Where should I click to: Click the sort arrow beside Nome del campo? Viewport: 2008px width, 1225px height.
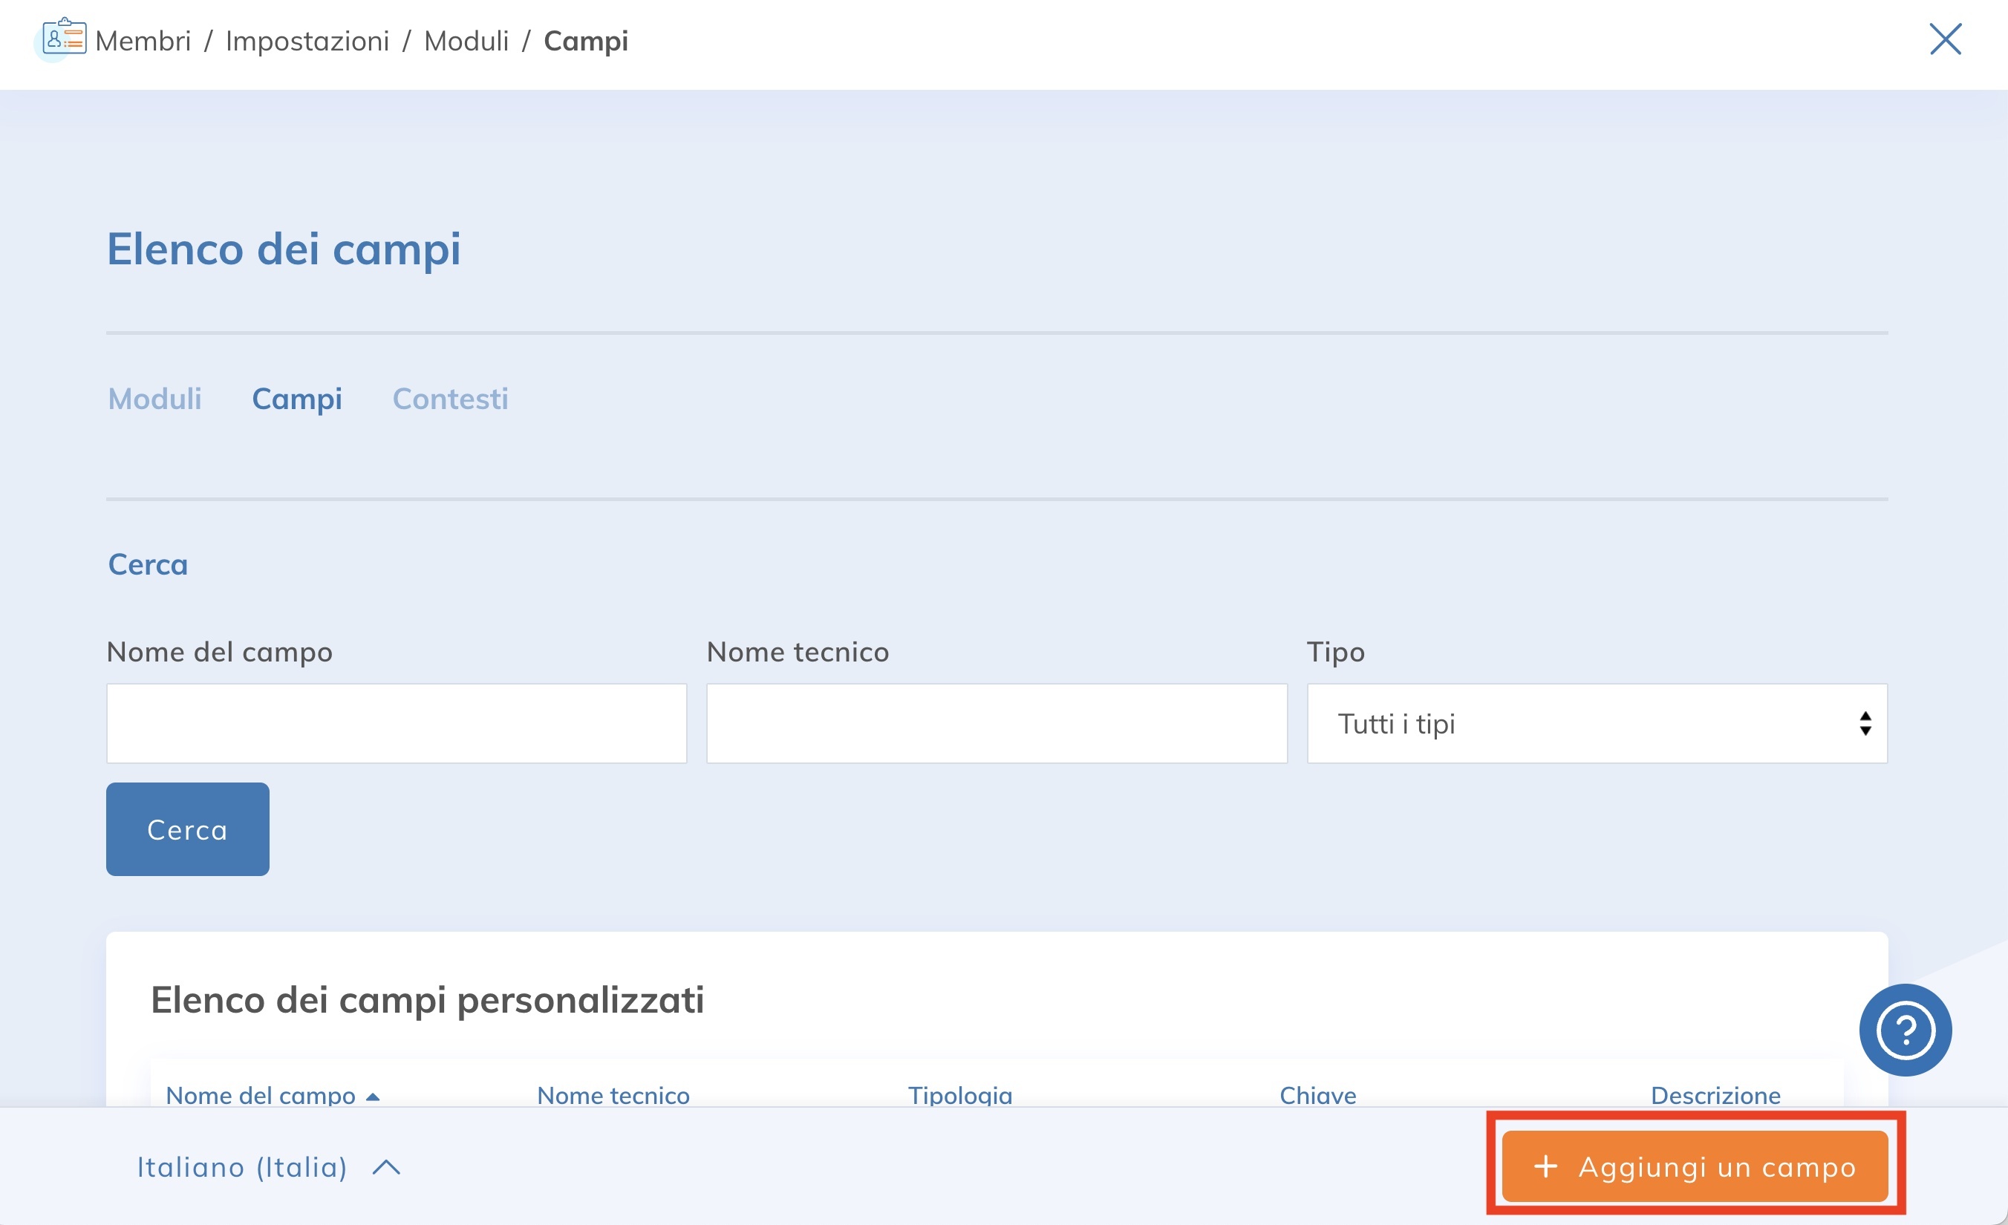tap(374, 1097)
